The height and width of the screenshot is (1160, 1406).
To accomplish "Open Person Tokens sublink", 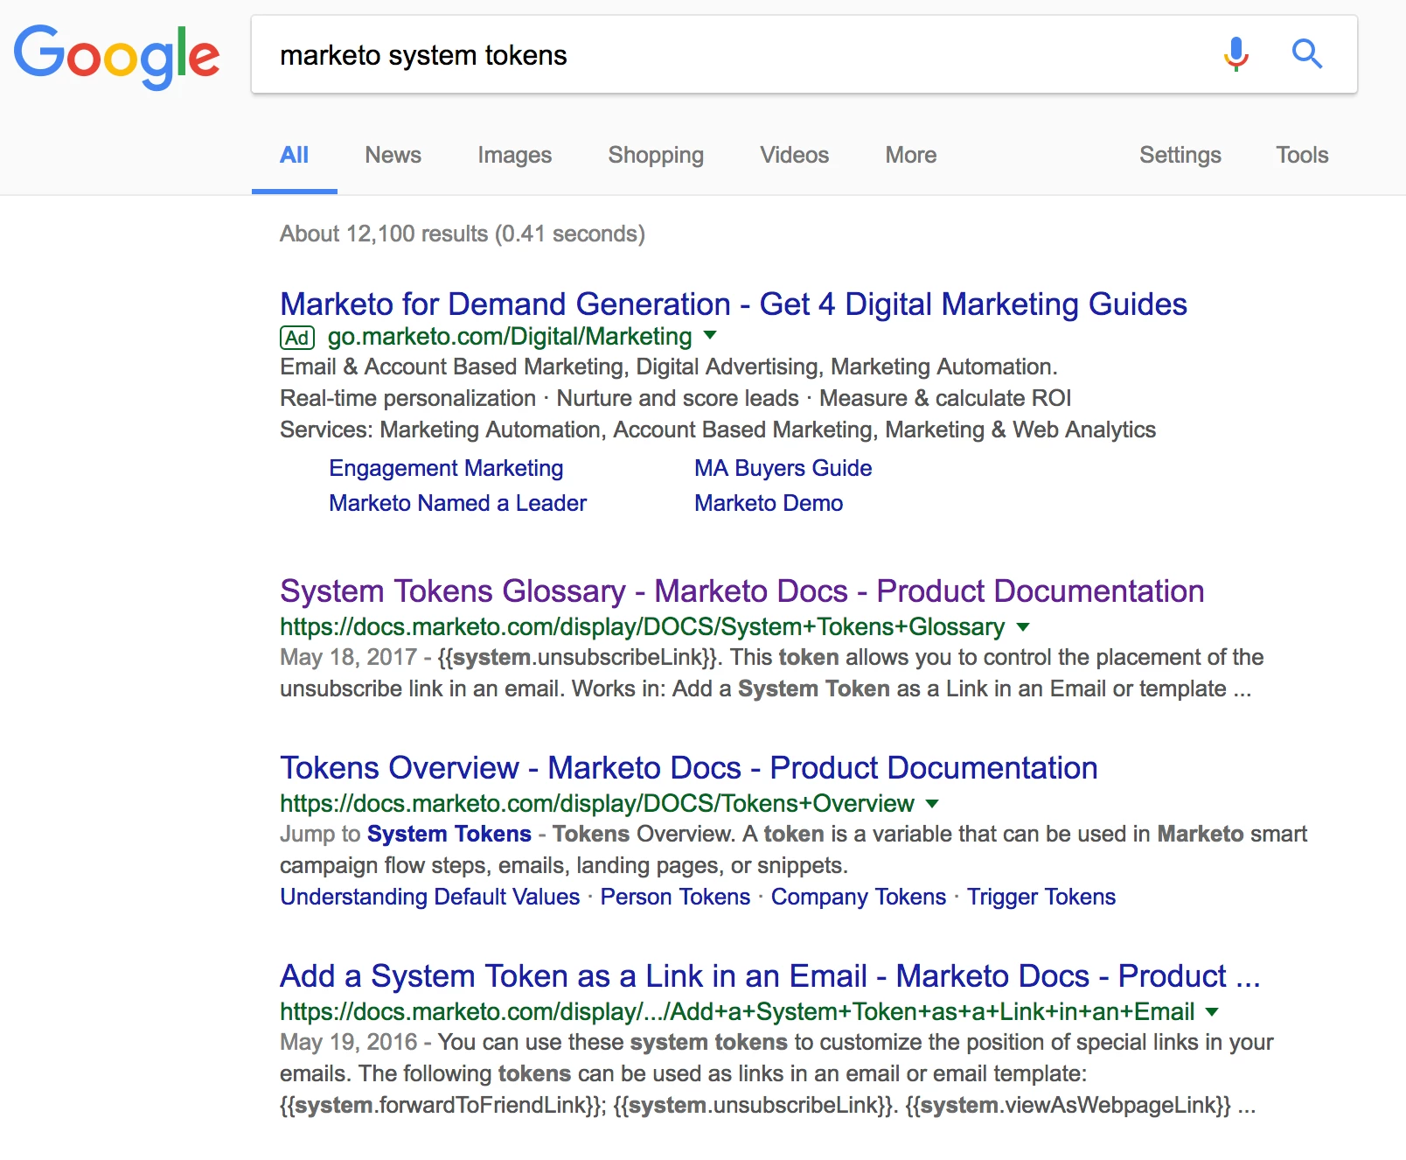I will click(x=675, y=897).
